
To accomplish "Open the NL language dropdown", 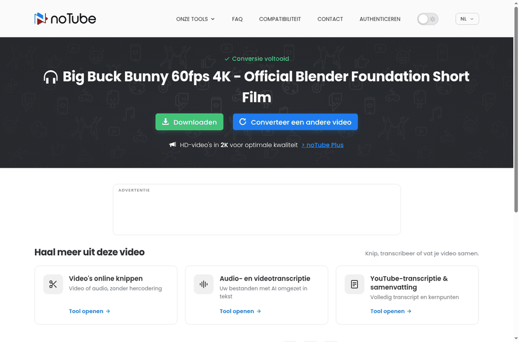I will point(467,19).
